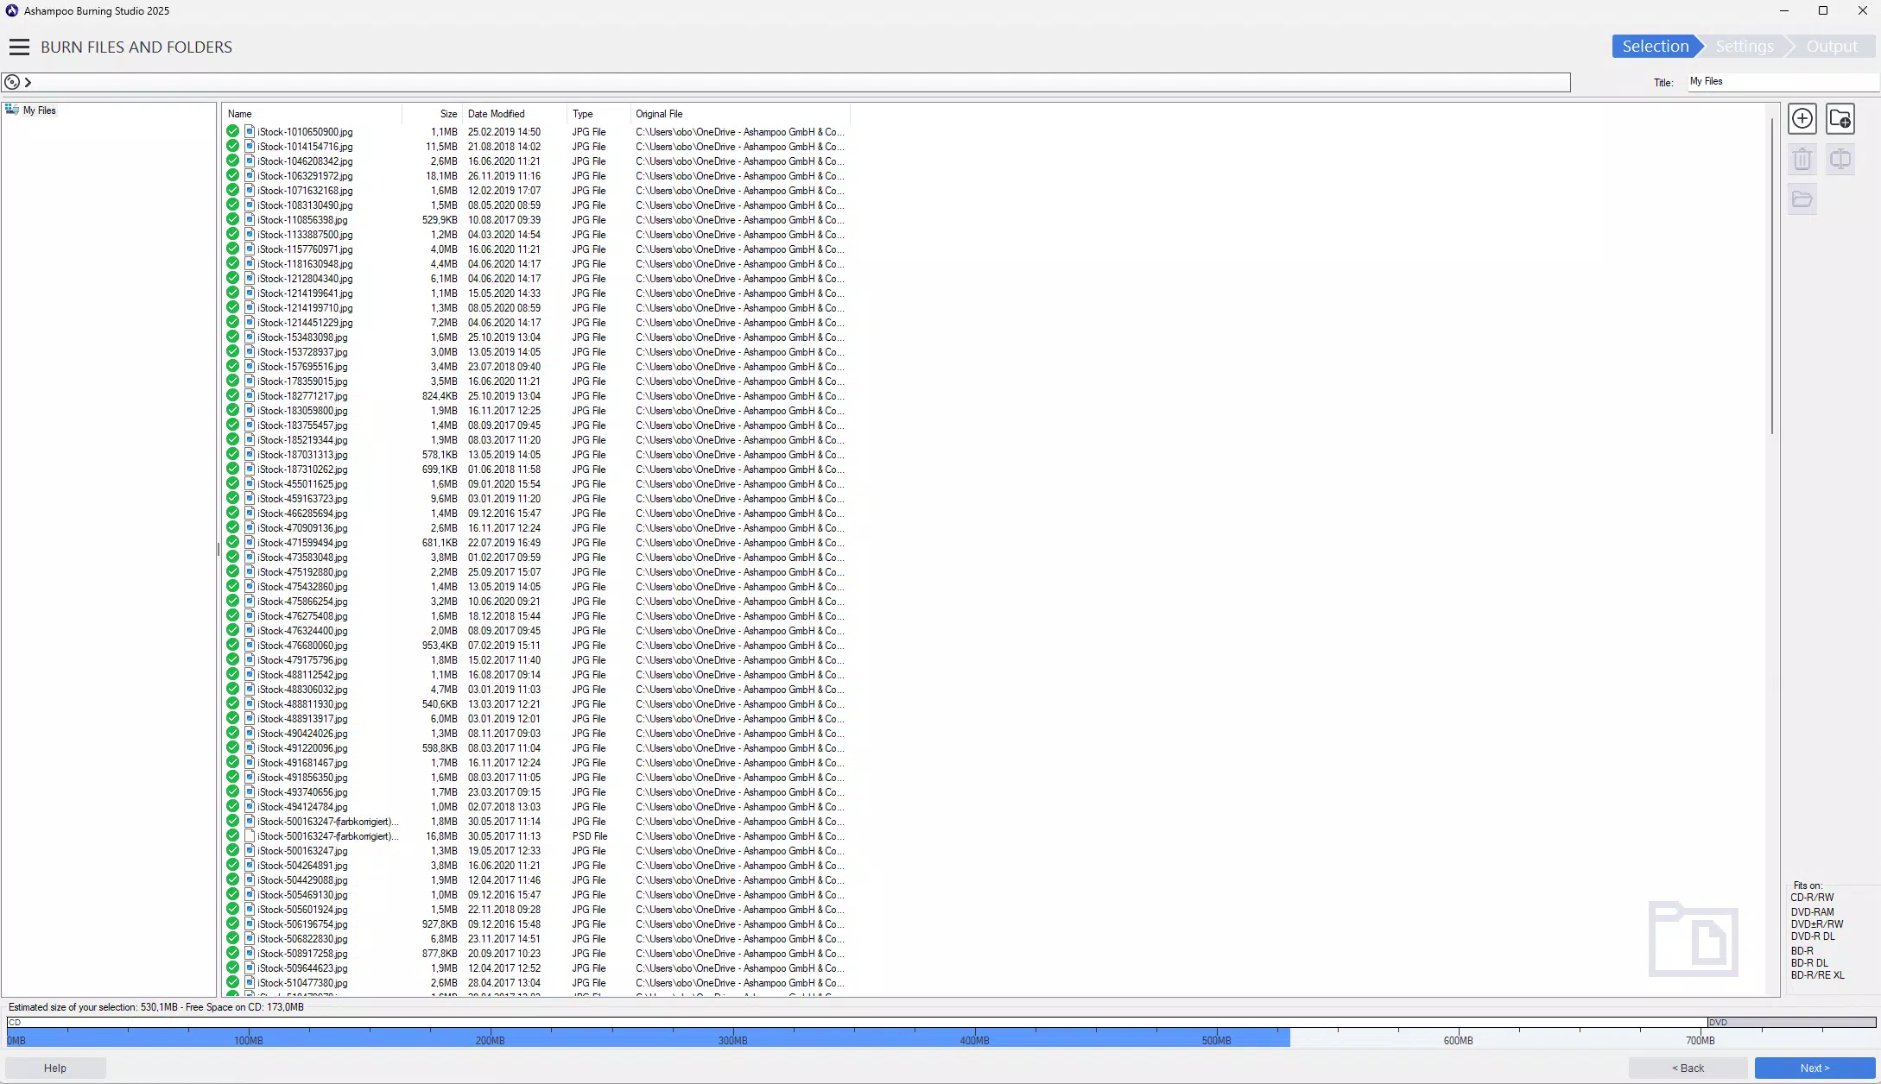Sort list by Type column header

[599, 114]
